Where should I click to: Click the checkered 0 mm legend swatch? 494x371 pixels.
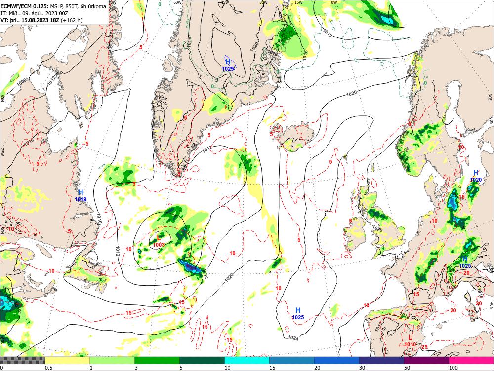[23, 360]
